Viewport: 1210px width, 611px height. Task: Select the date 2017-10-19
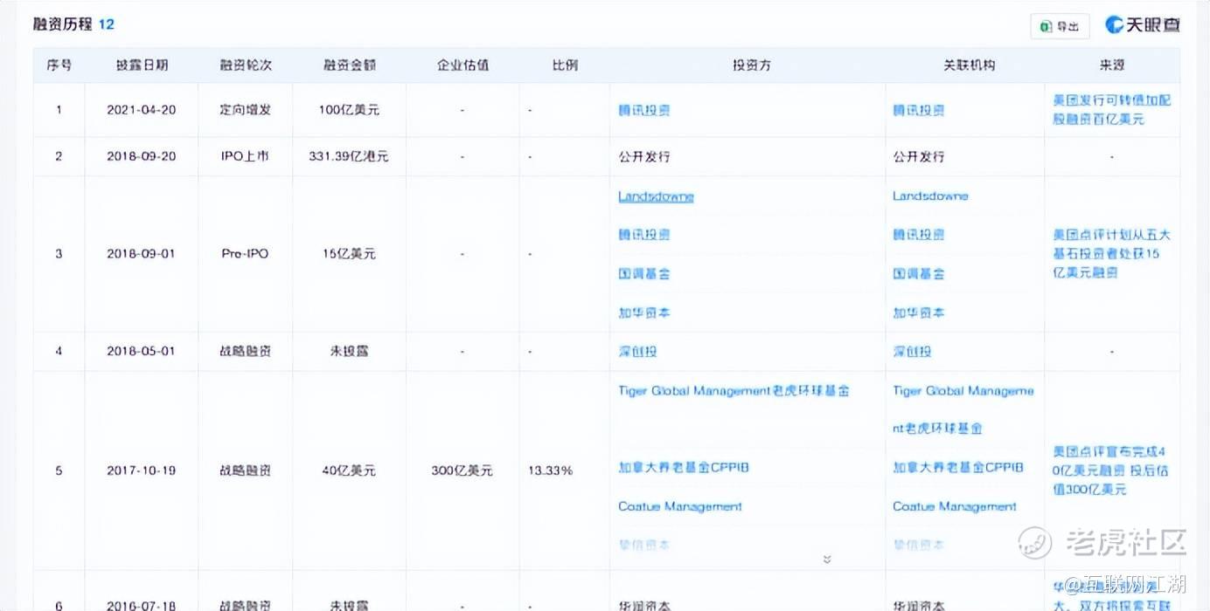pos(142,470)
